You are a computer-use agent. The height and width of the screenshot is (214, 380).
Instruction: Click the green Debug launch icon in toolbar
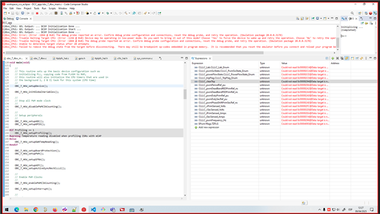[107, 13]
